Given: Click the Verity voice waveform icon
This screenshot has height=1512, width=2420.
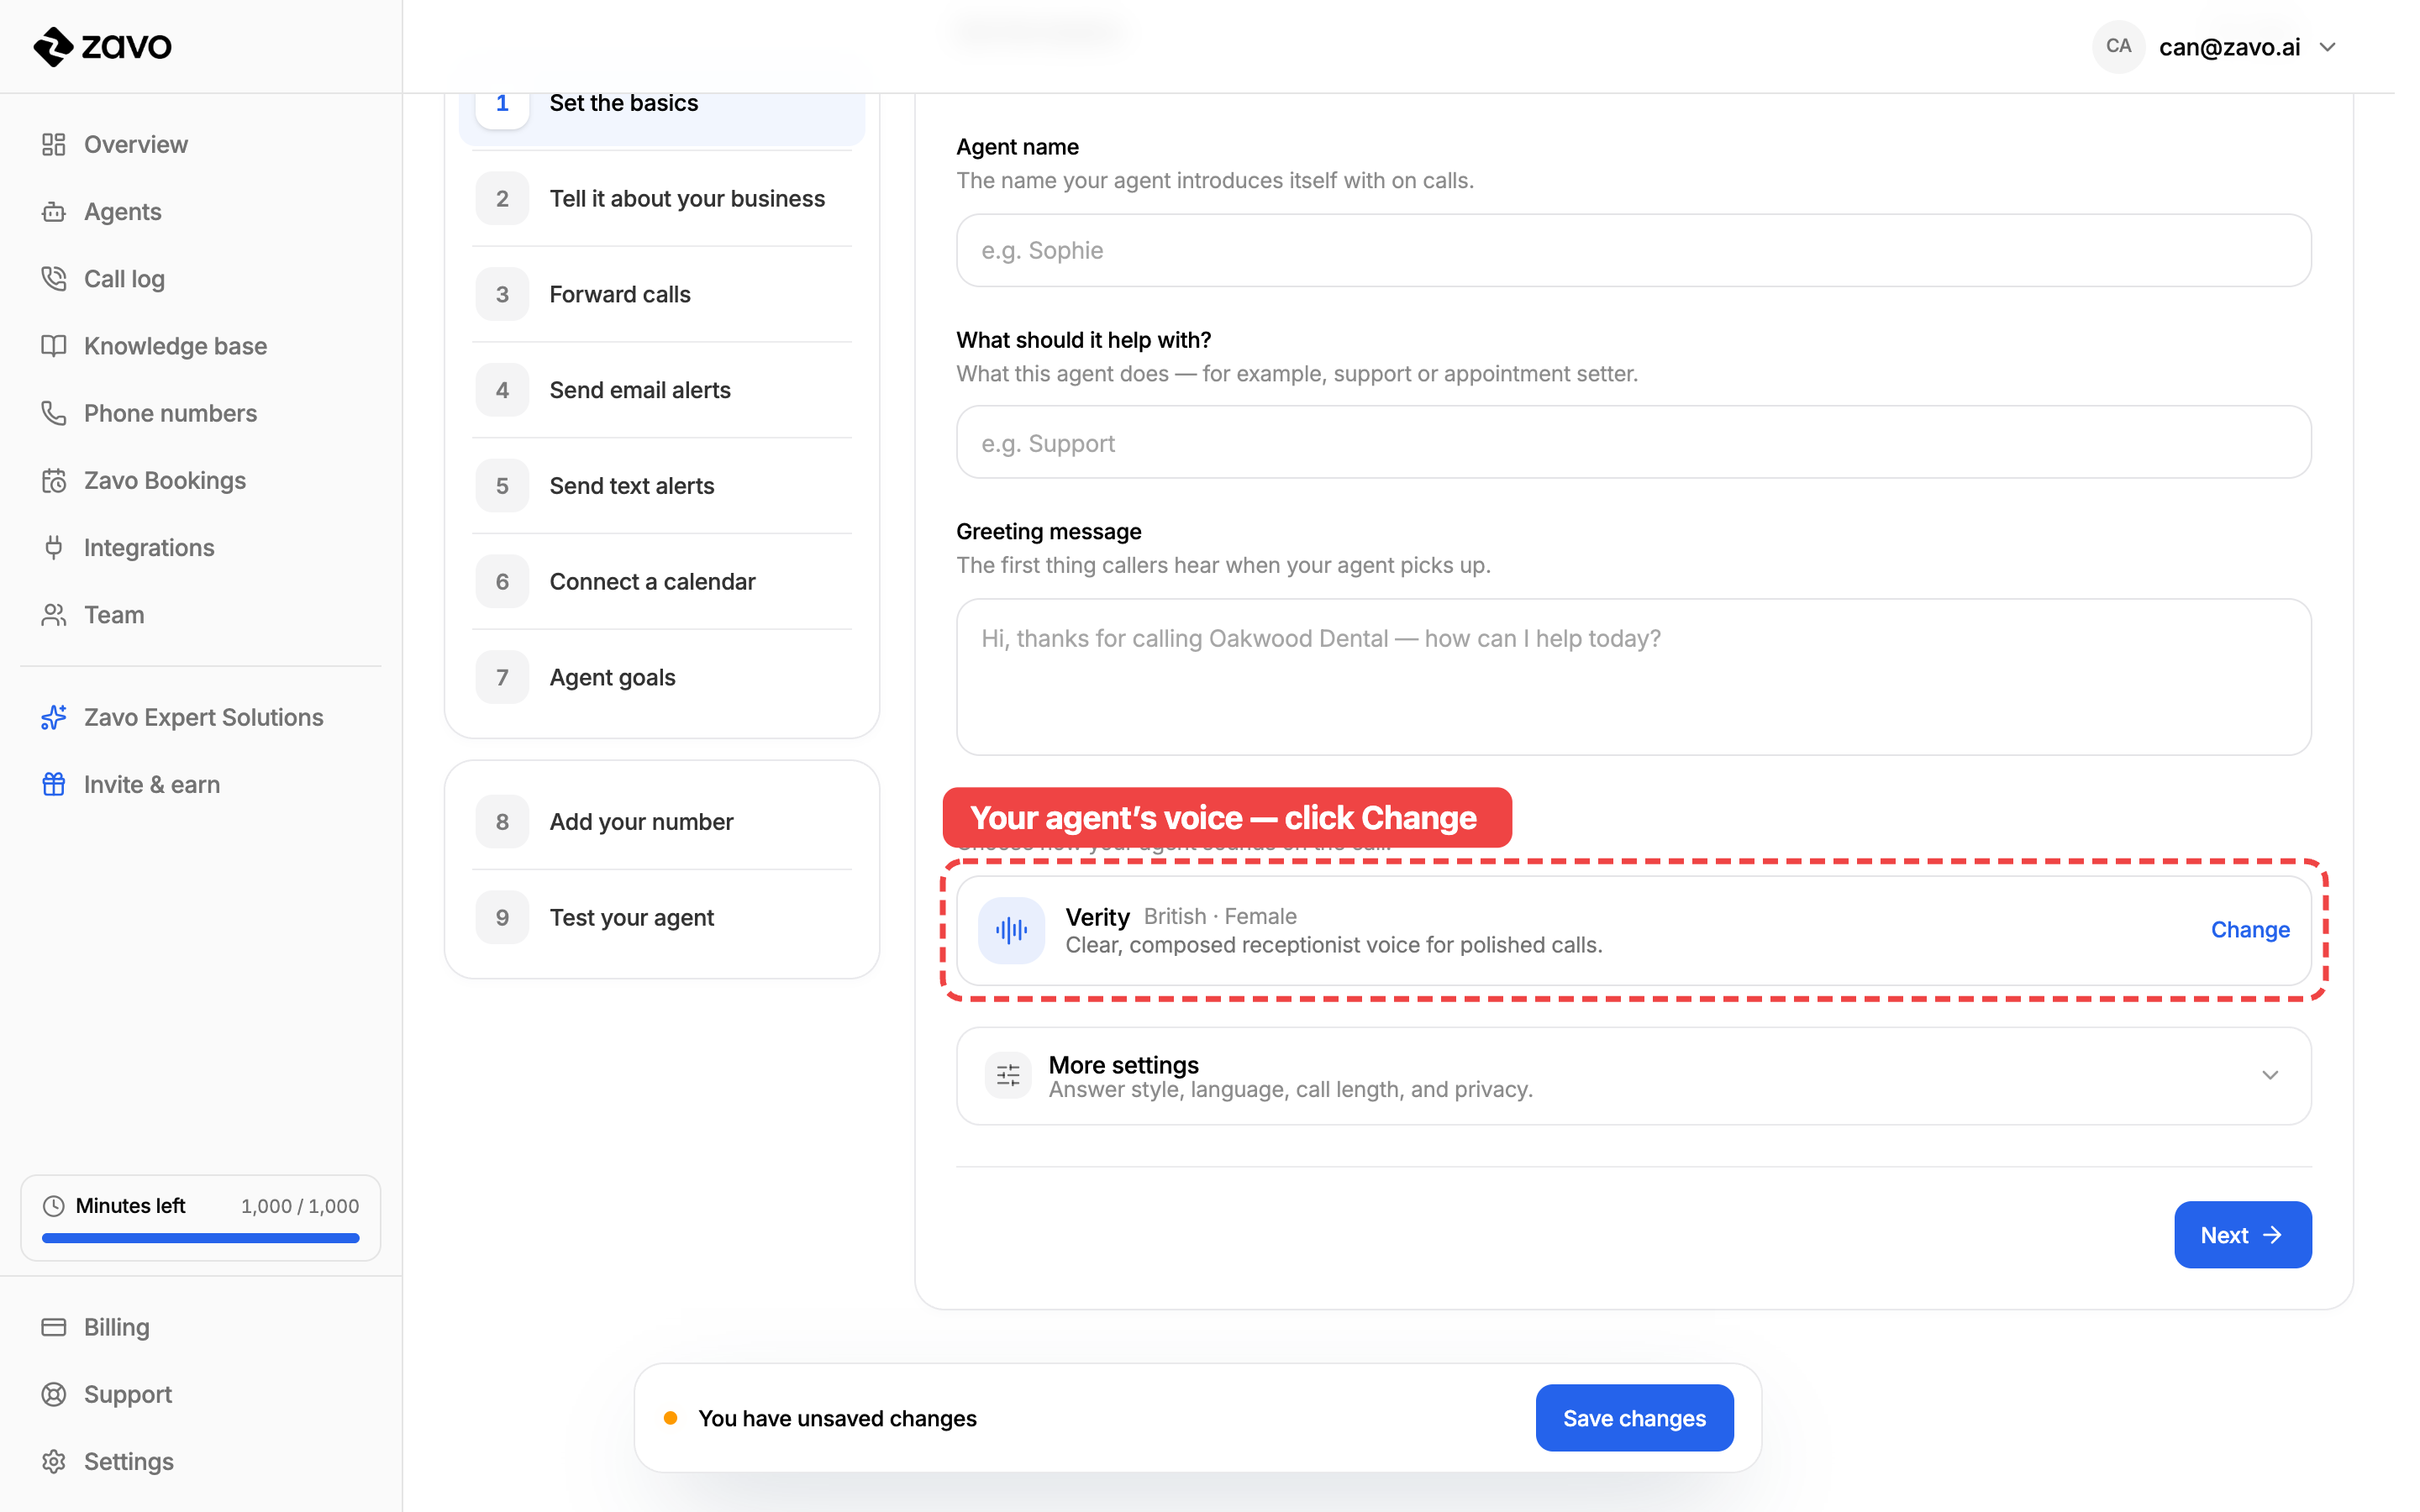Looking at the screenshot, I should (1011, 930).
